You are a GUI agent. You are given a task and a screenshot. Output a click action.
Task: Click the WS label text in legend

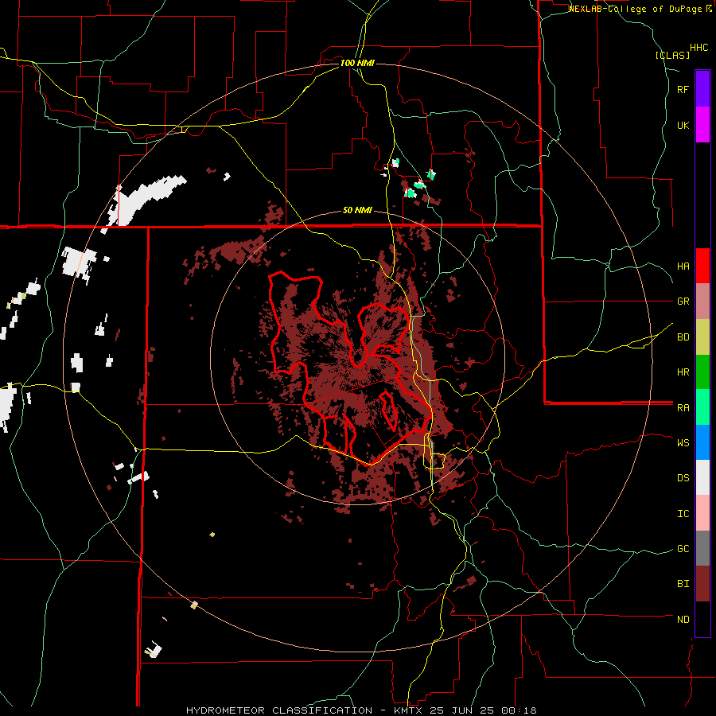pyautogui.click(x=683, y=442)
